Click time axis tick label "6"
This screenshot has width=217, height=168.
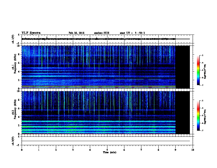(124, 150)
